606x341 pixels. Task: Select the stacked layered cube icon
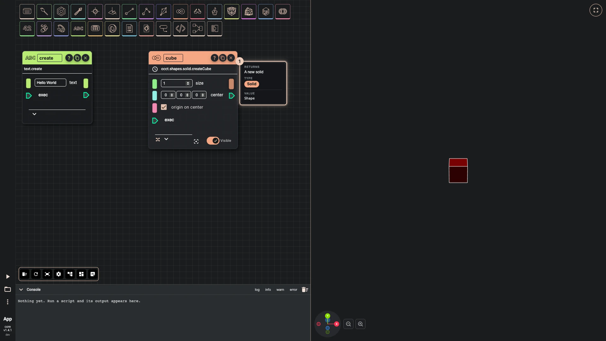266,12
